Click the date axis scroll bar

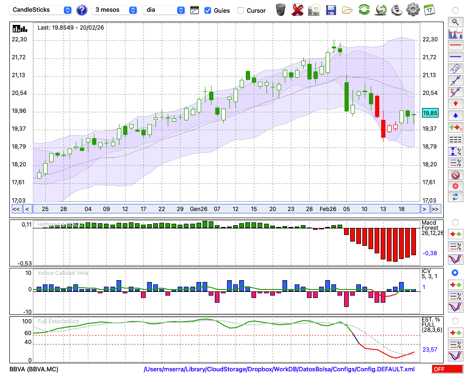[227, 209]
